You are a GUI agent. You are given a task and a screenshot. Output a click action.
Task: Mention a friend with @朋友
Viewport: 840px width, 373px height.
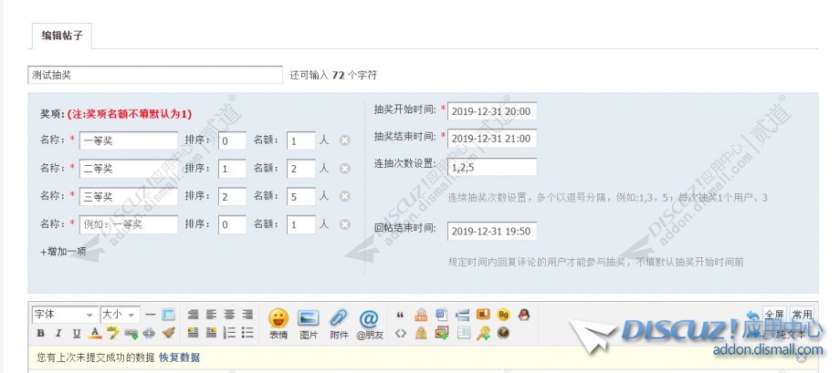tap(370, 324)
